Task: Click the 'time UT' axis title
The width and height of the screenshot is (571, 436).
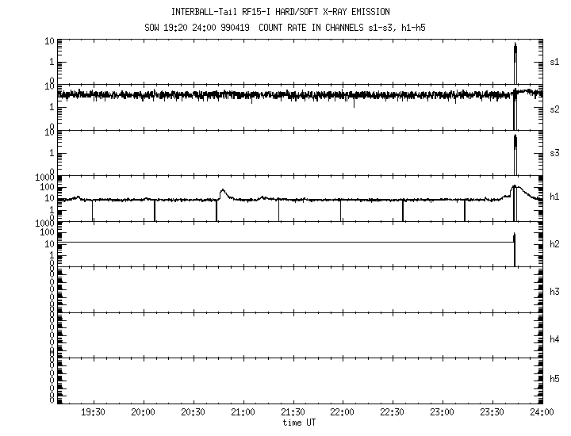Action: pos(299,423)
